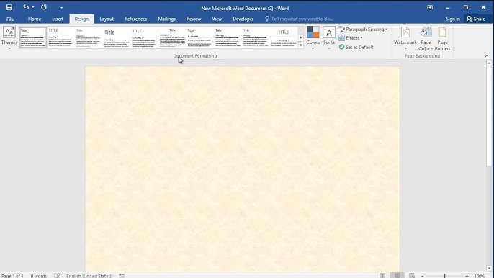Click Set as Default
Viewport: 494px width, 278px height.
click(356, 47)
